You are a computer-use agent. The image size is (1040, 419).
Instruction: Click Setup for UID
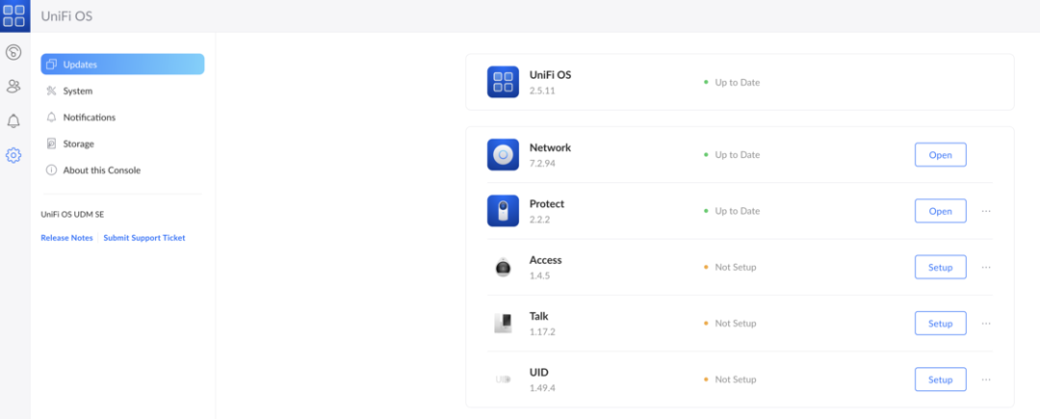(941, 380)
